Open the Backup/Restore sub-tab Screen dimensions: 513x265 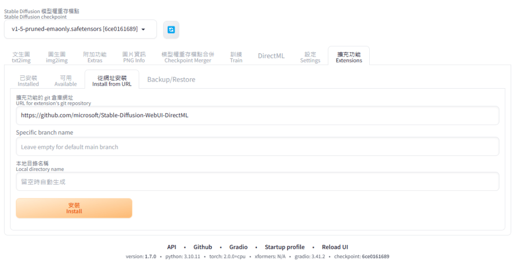click(x=171, y=80)
